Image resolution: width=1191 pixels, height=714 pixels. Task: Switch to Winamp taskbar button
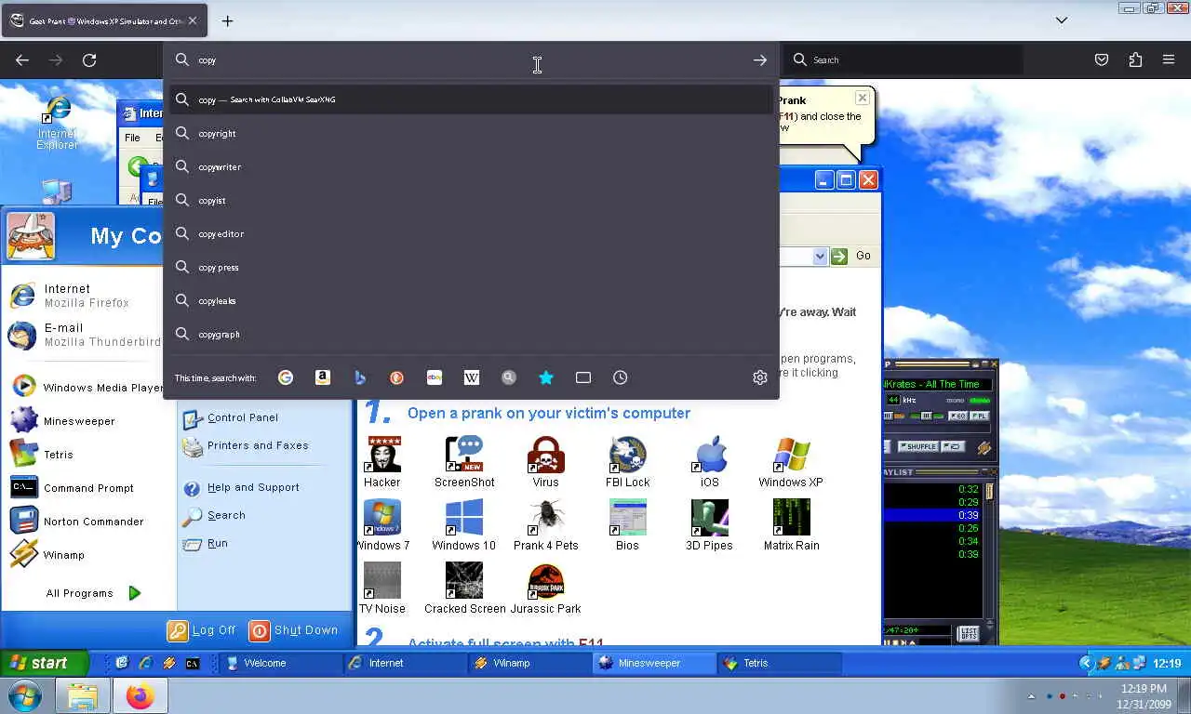[529, 663]
